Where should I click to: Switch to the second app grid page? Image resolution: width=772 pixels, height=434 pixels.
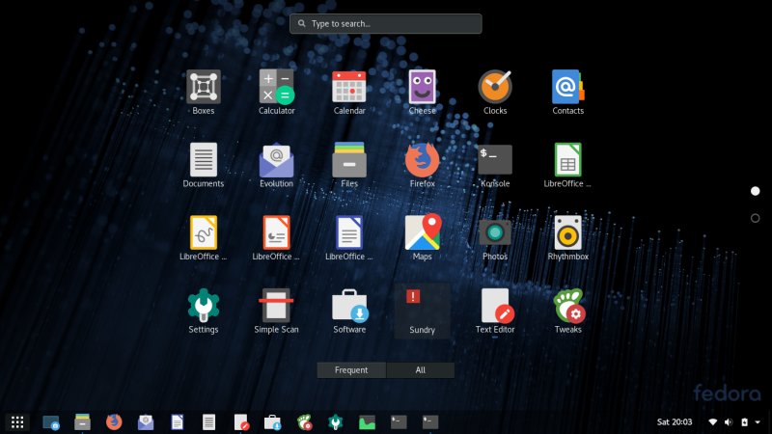pos(755,218)
